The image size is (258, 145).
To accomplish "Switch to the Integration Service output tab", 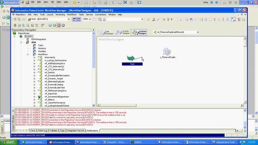I will point(76,130).
